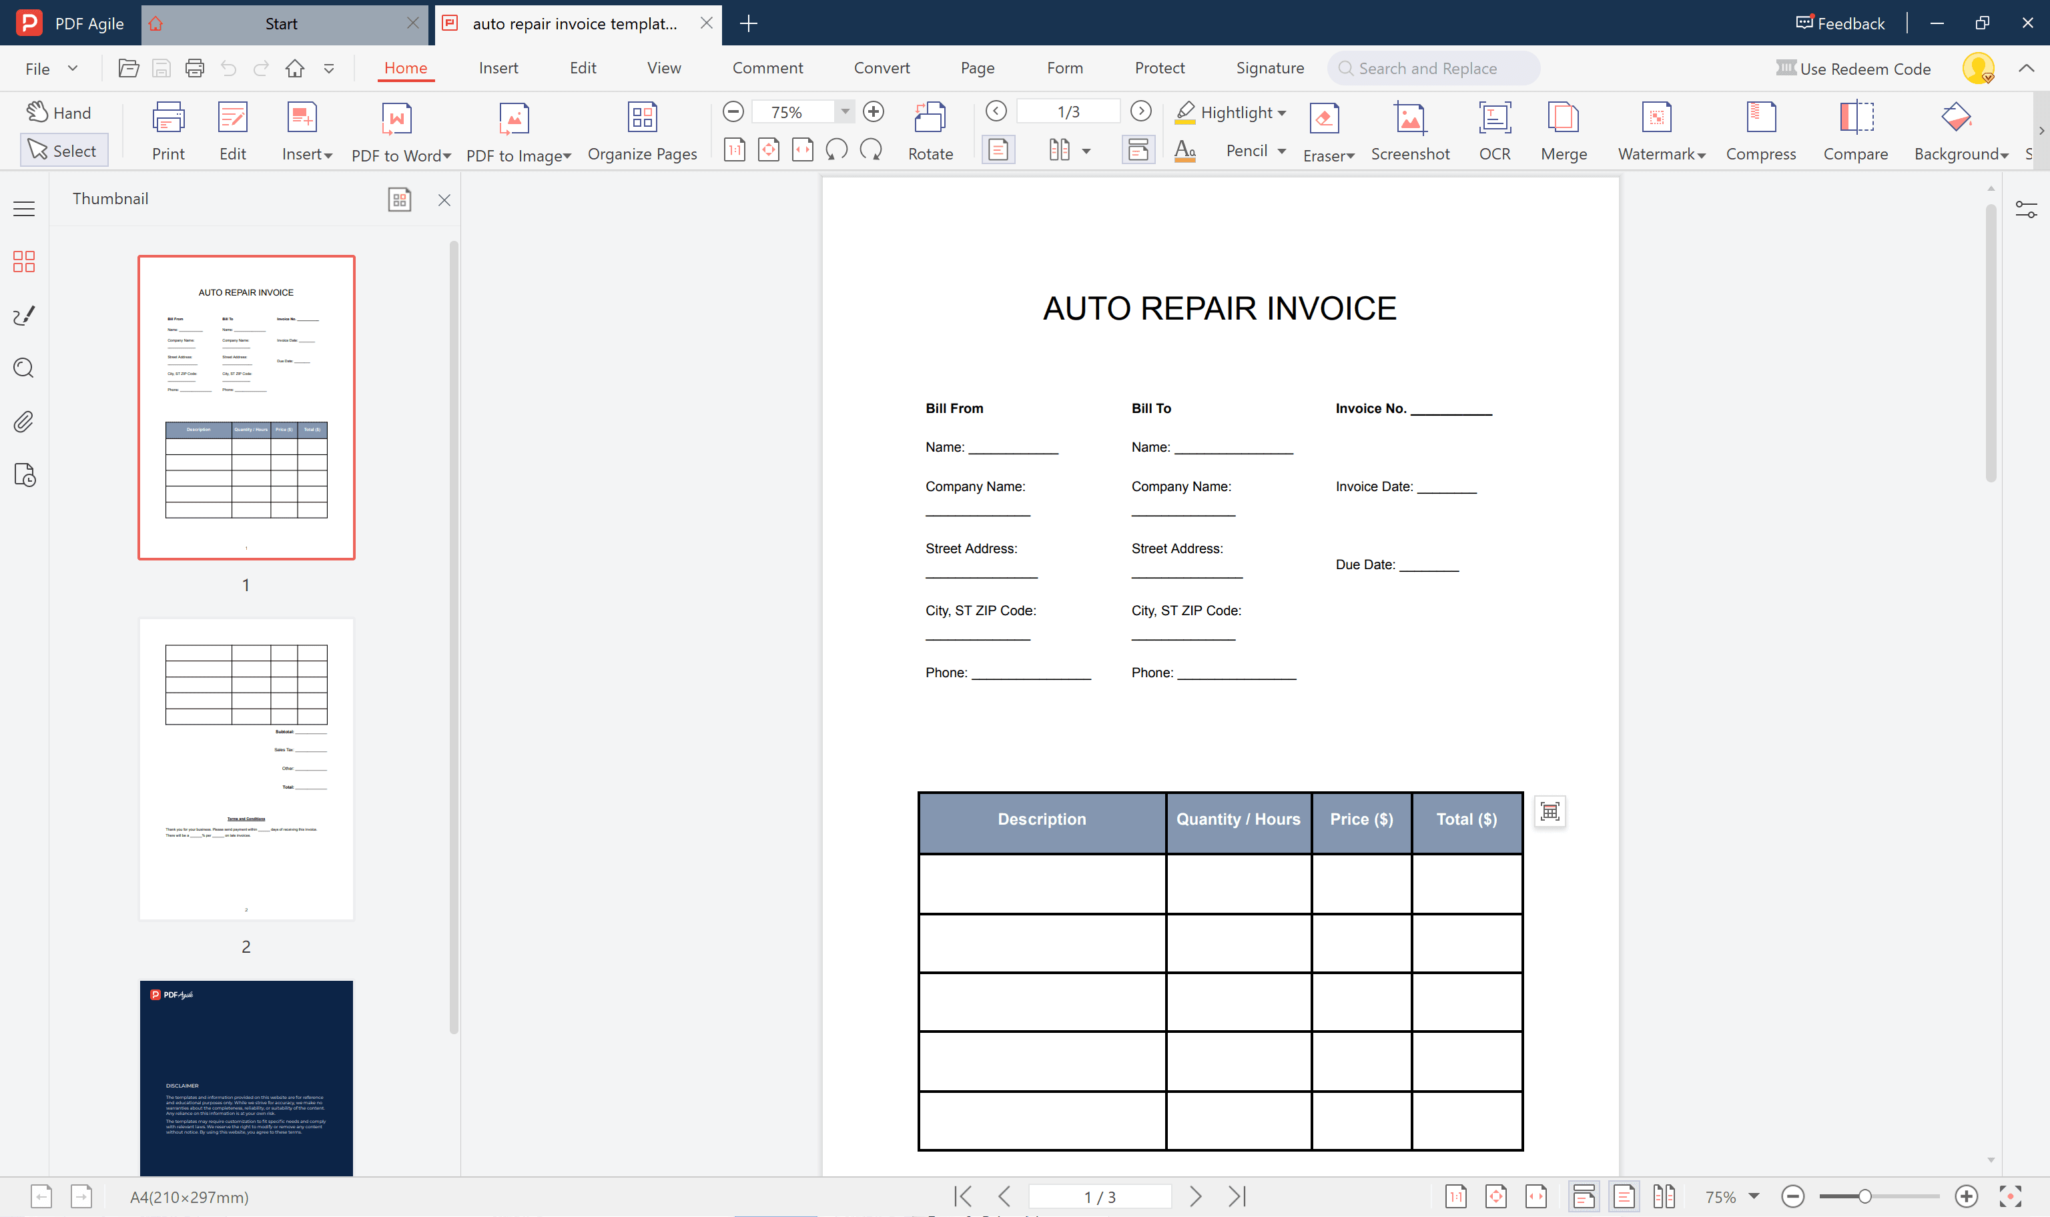Open the Protect ribbon tab

(1158, 68)
